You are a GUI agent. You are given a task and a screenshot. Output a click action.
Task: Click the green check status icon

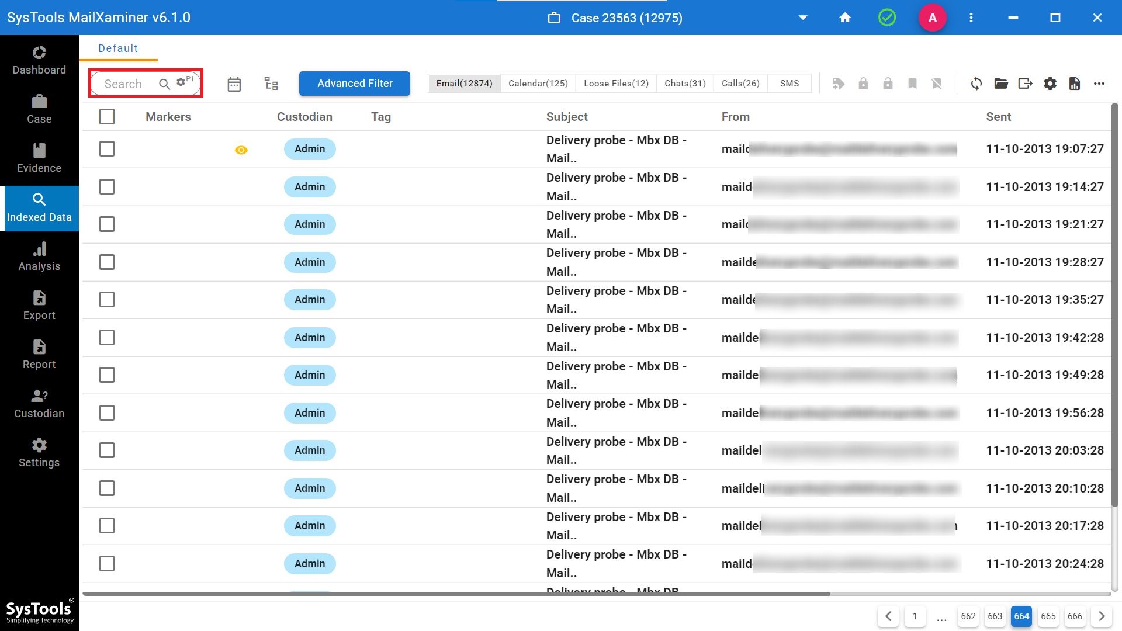[887, 18]
